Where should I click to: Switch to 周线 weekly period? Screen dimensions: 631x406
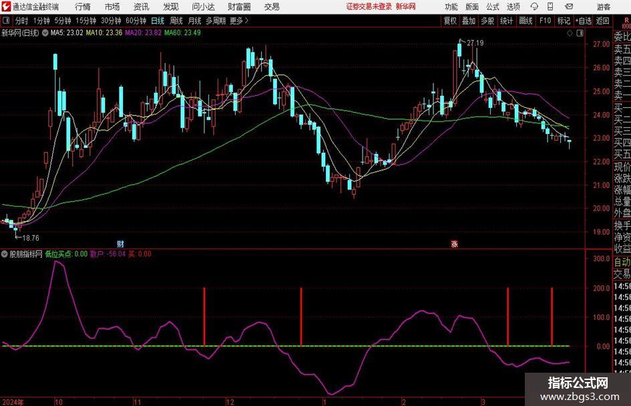(x=176, y=21)
